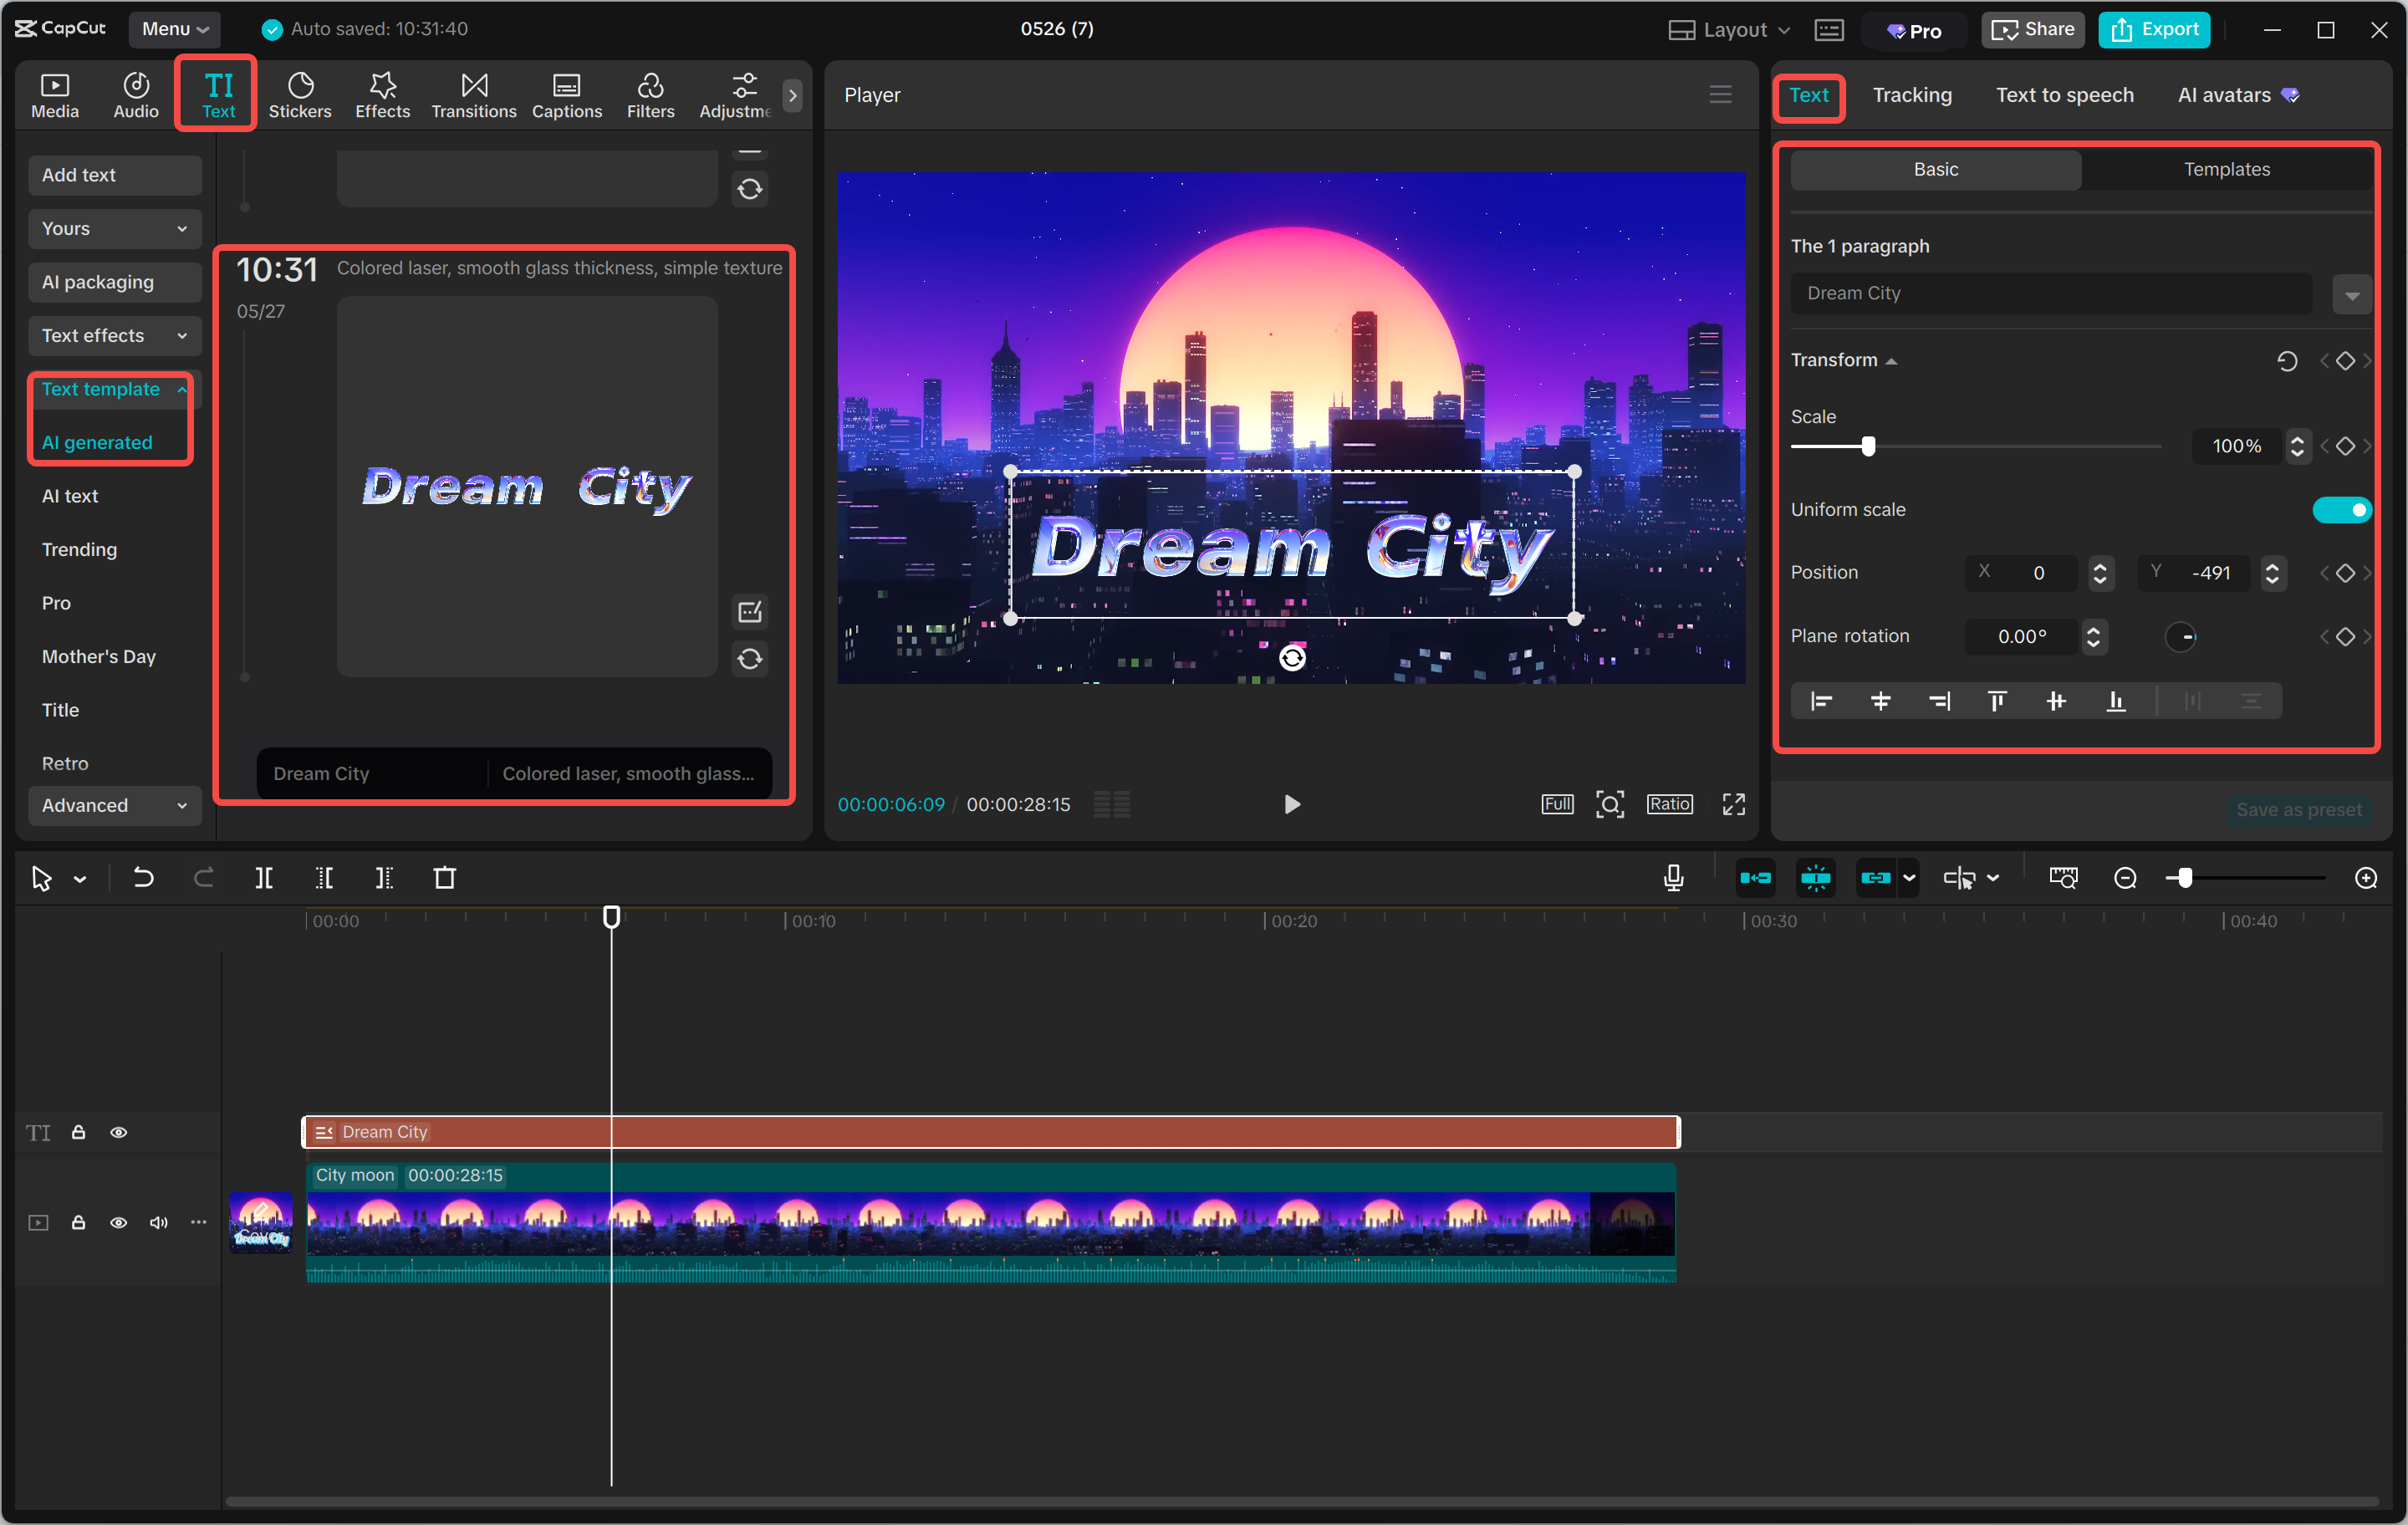Click the Delete (trash) icon in the timeline
Screen dimensions: 2408x1525
point(446,877)
